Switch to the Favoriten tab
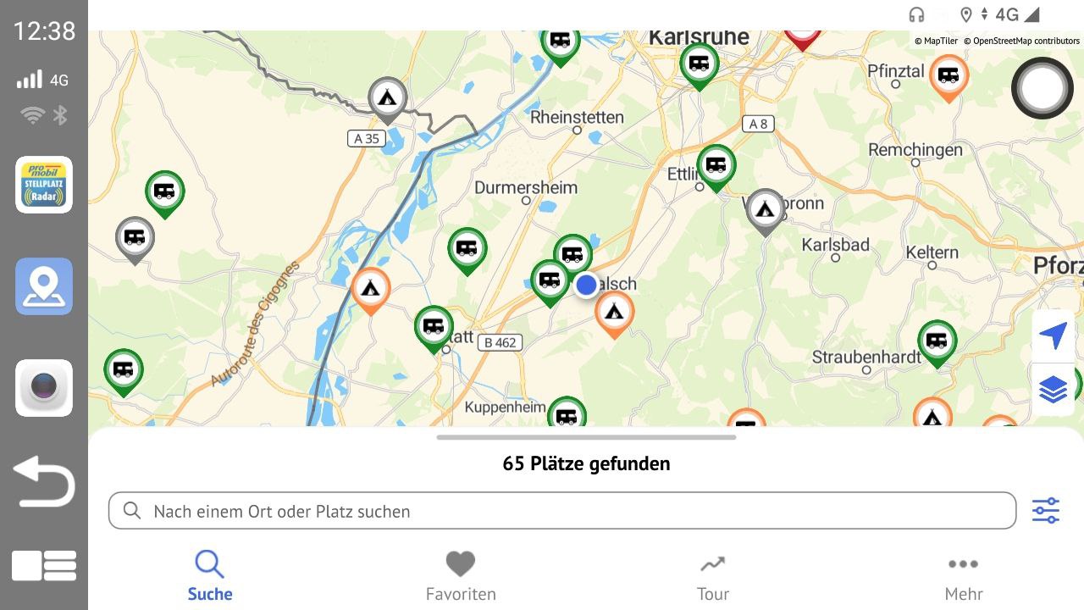This screenshot has height=610, width=1084. point(461,575)
